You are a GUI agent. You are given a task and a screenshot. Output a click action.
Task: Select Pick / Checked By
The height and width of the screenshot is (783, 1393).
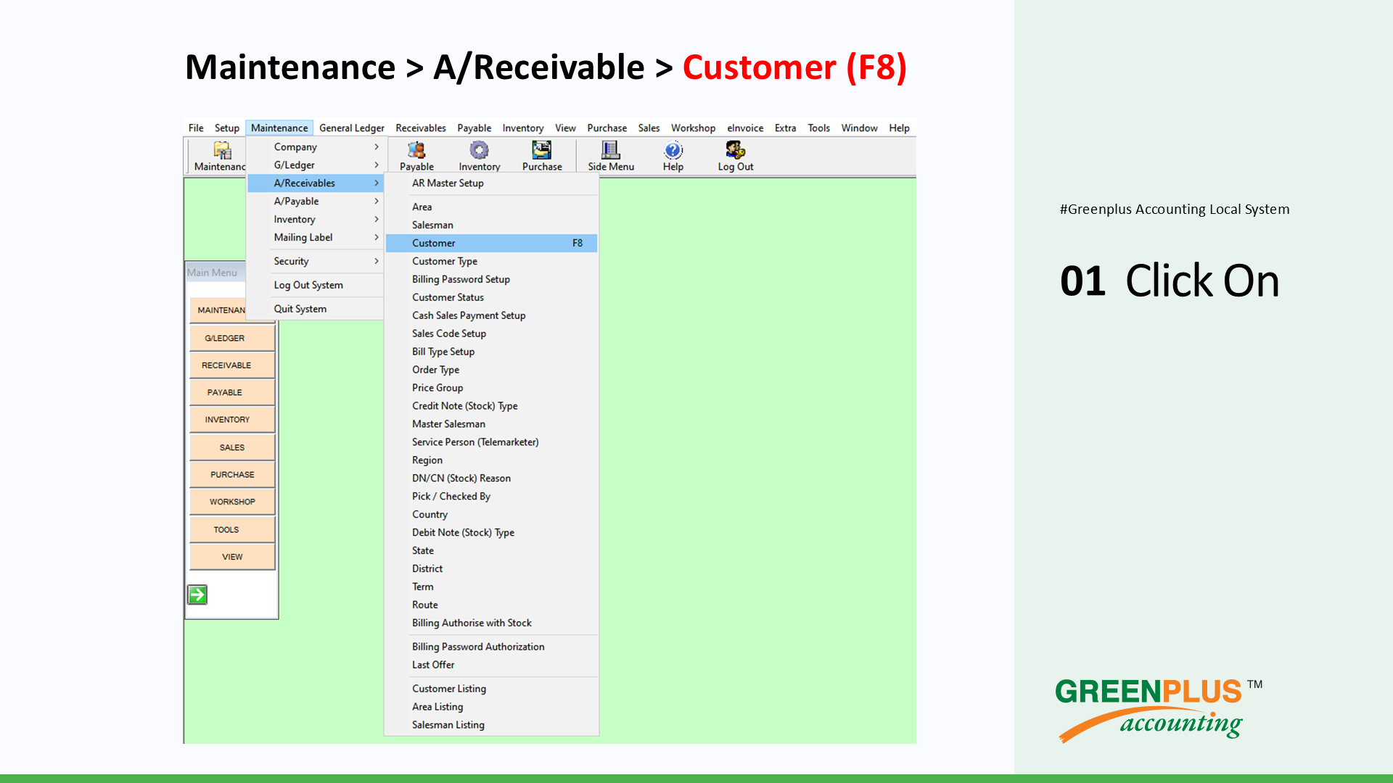click(492, 497)
